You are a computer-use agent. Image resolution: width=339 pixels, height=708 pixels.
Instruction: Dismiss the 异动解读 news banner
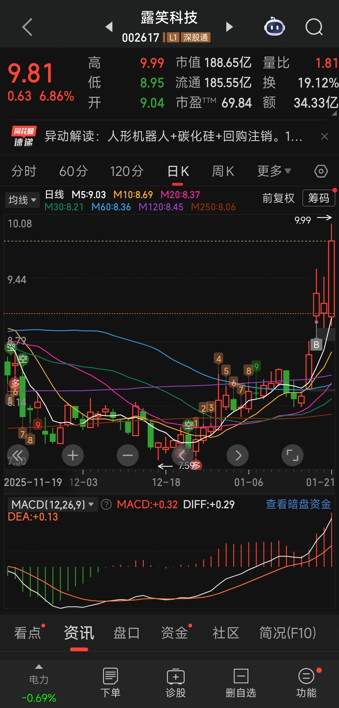tap(325, 136)
